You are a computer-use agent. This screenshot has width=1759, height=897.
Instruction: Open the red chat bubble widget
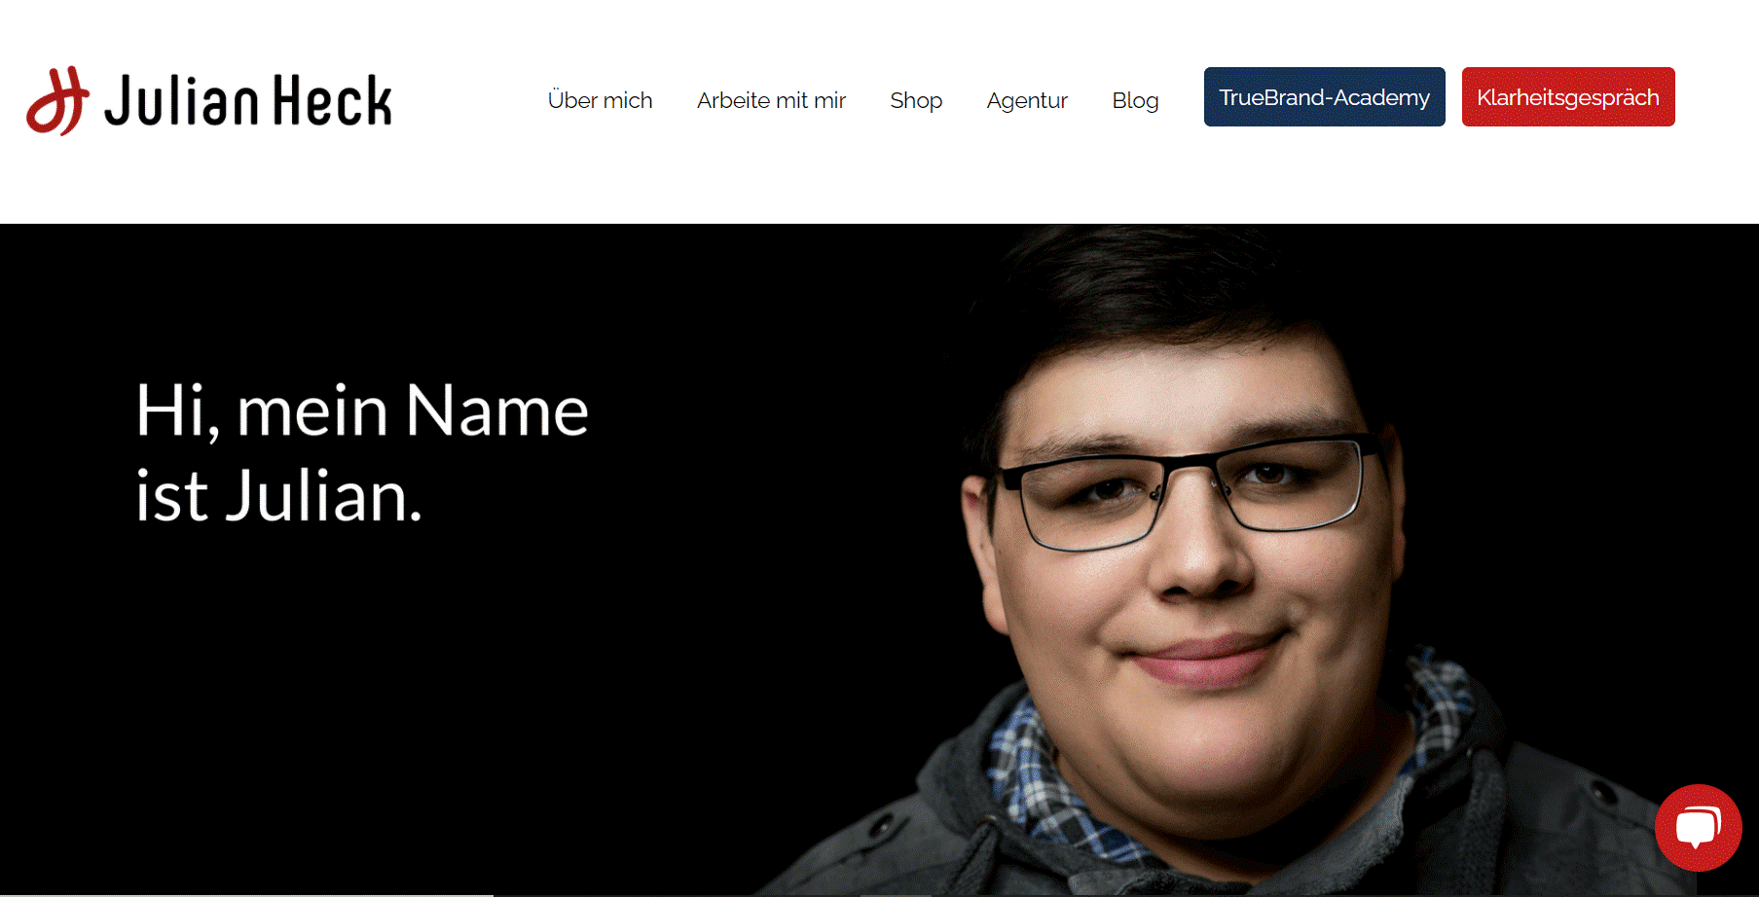(1698, 827)
